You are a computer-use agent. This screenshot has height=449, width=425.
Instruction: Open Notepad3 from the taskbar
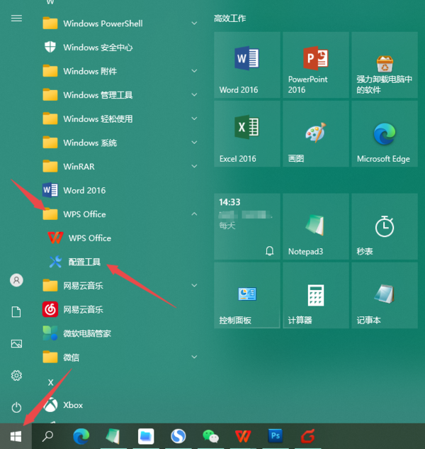113,436
